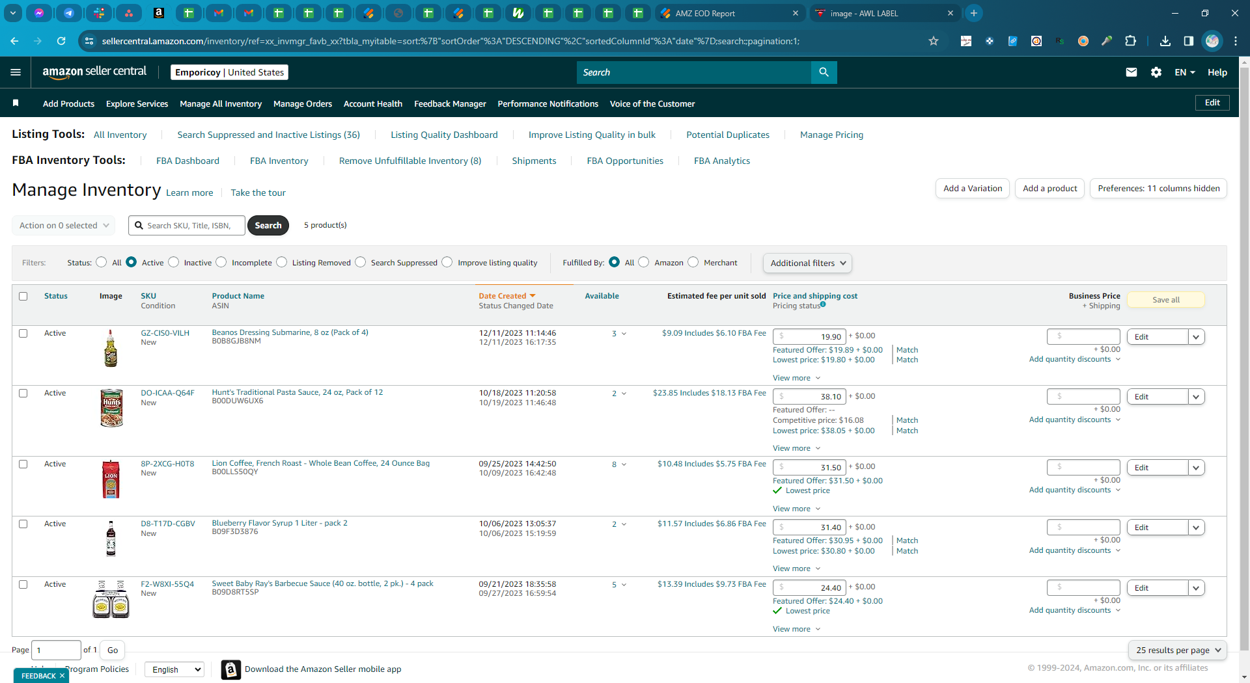Click the Beanos Dressing product image

click(111, 348)
